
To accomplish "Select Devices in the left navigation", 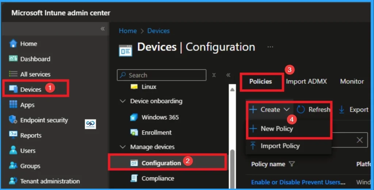I will point(25,89).
